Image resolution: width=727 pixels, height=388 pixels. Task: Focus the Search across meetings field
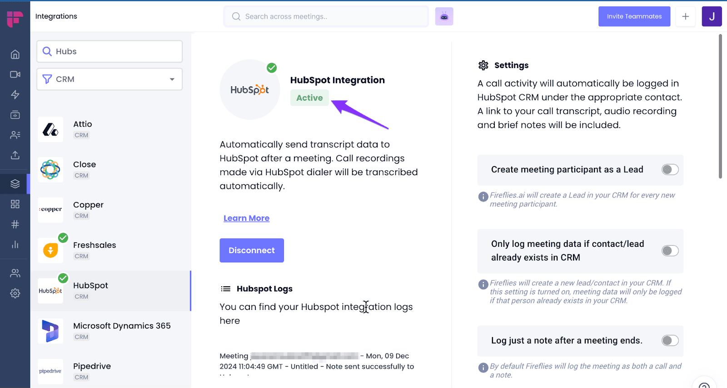[326, 16]
